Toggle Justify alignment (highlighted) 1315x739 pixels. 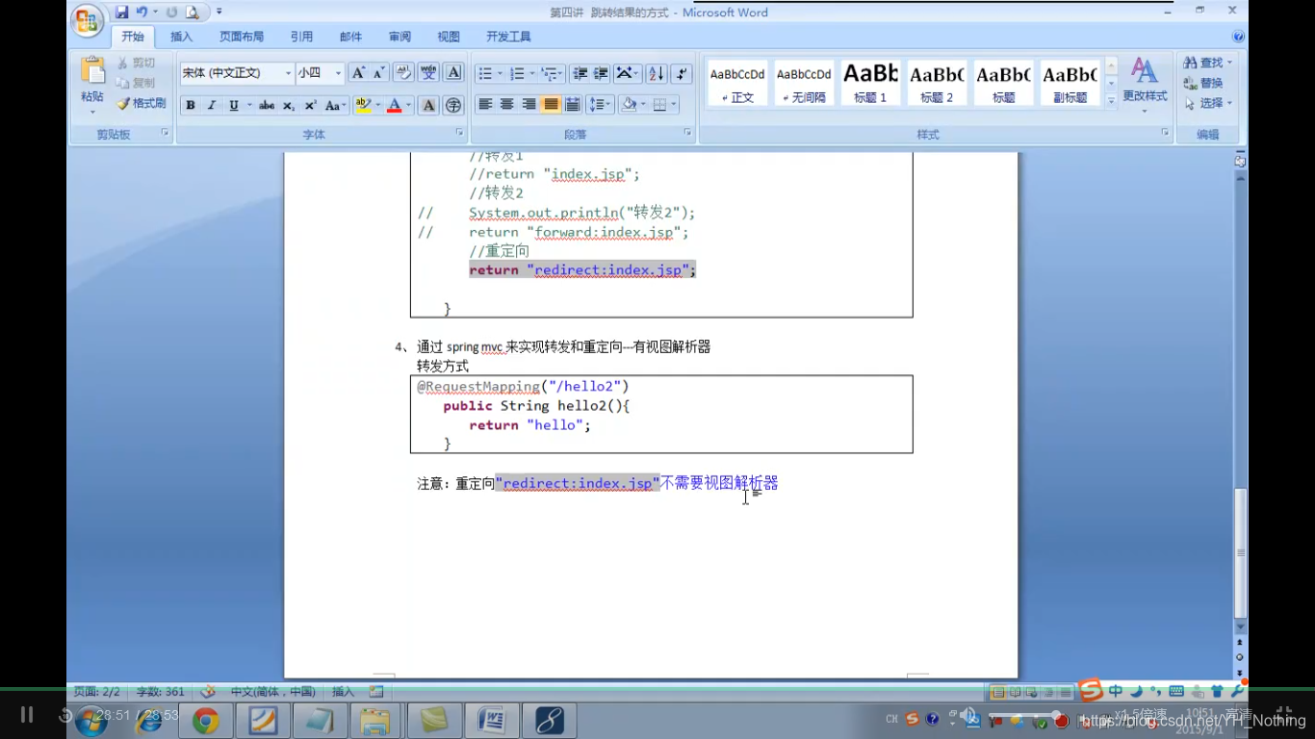pos(551,105)
